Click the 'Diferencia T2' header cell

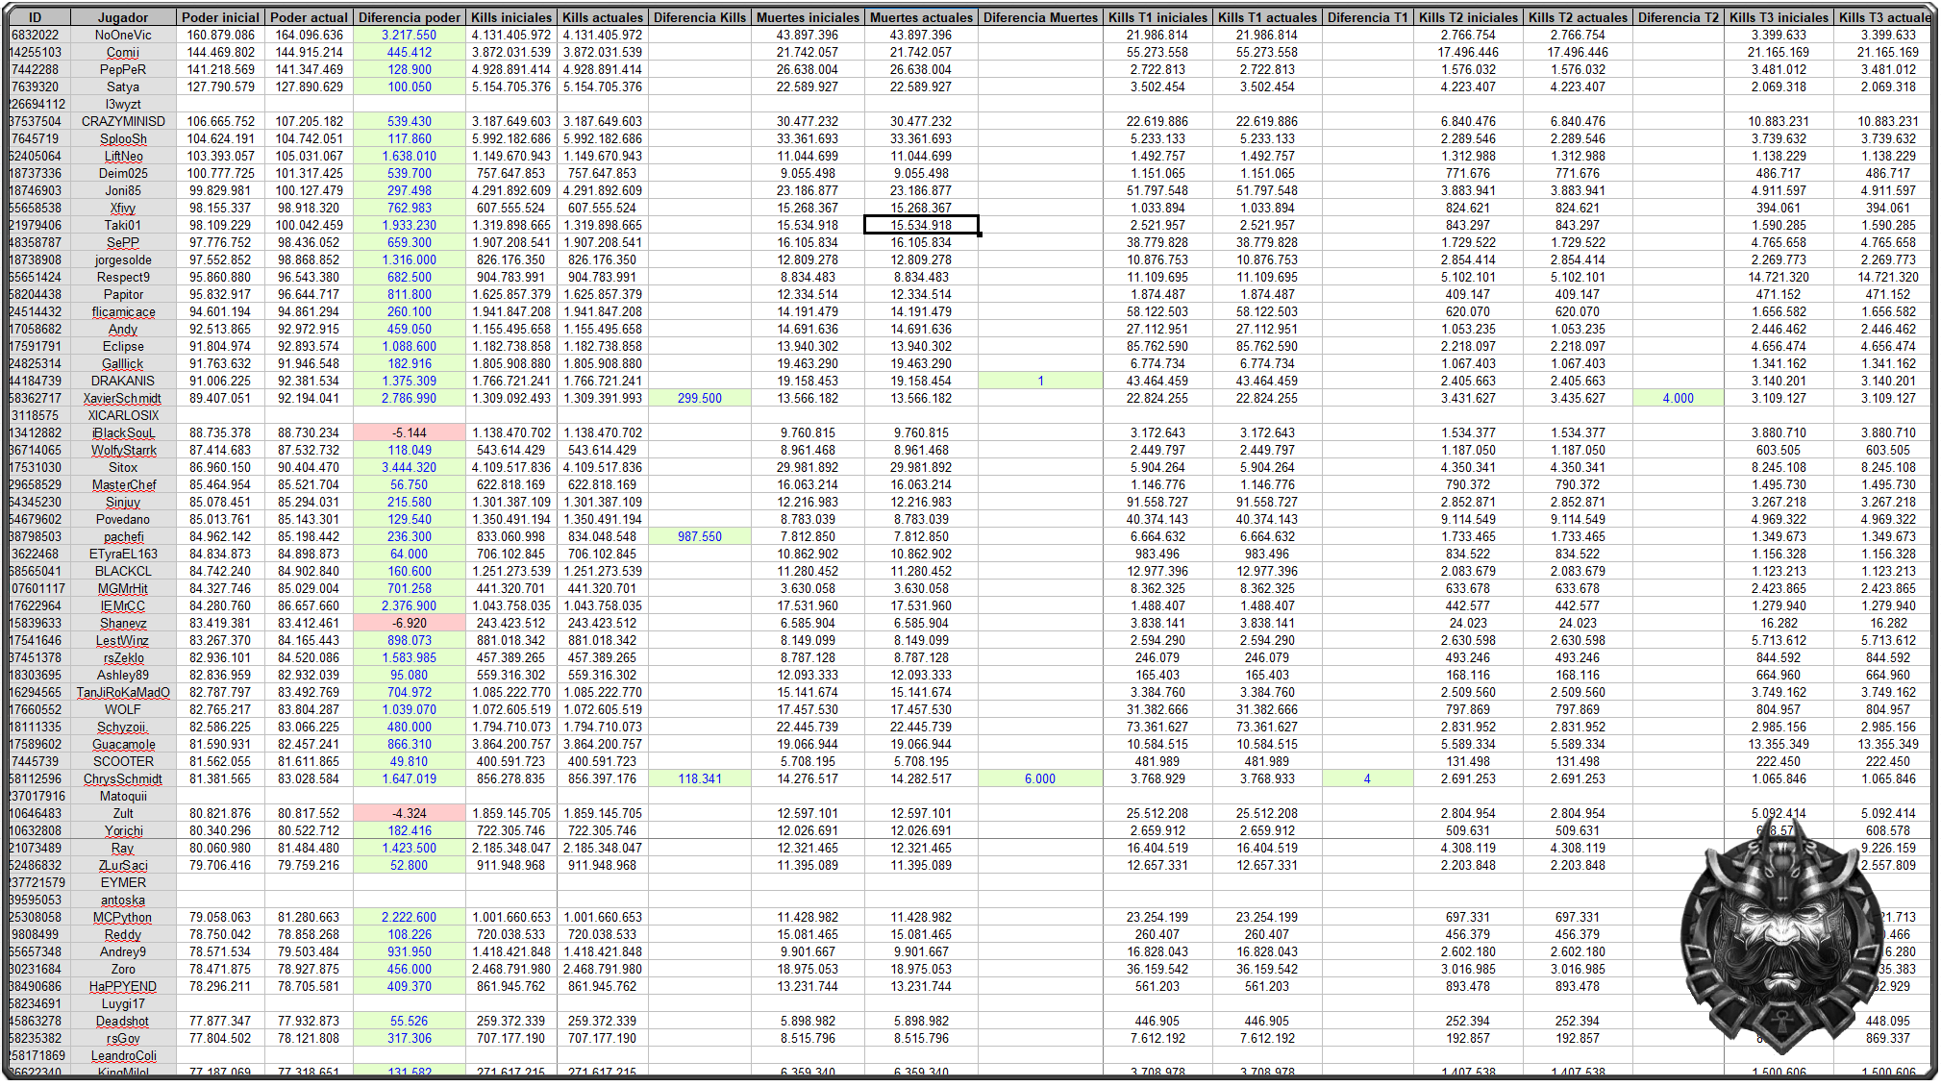coord(1679,17)
